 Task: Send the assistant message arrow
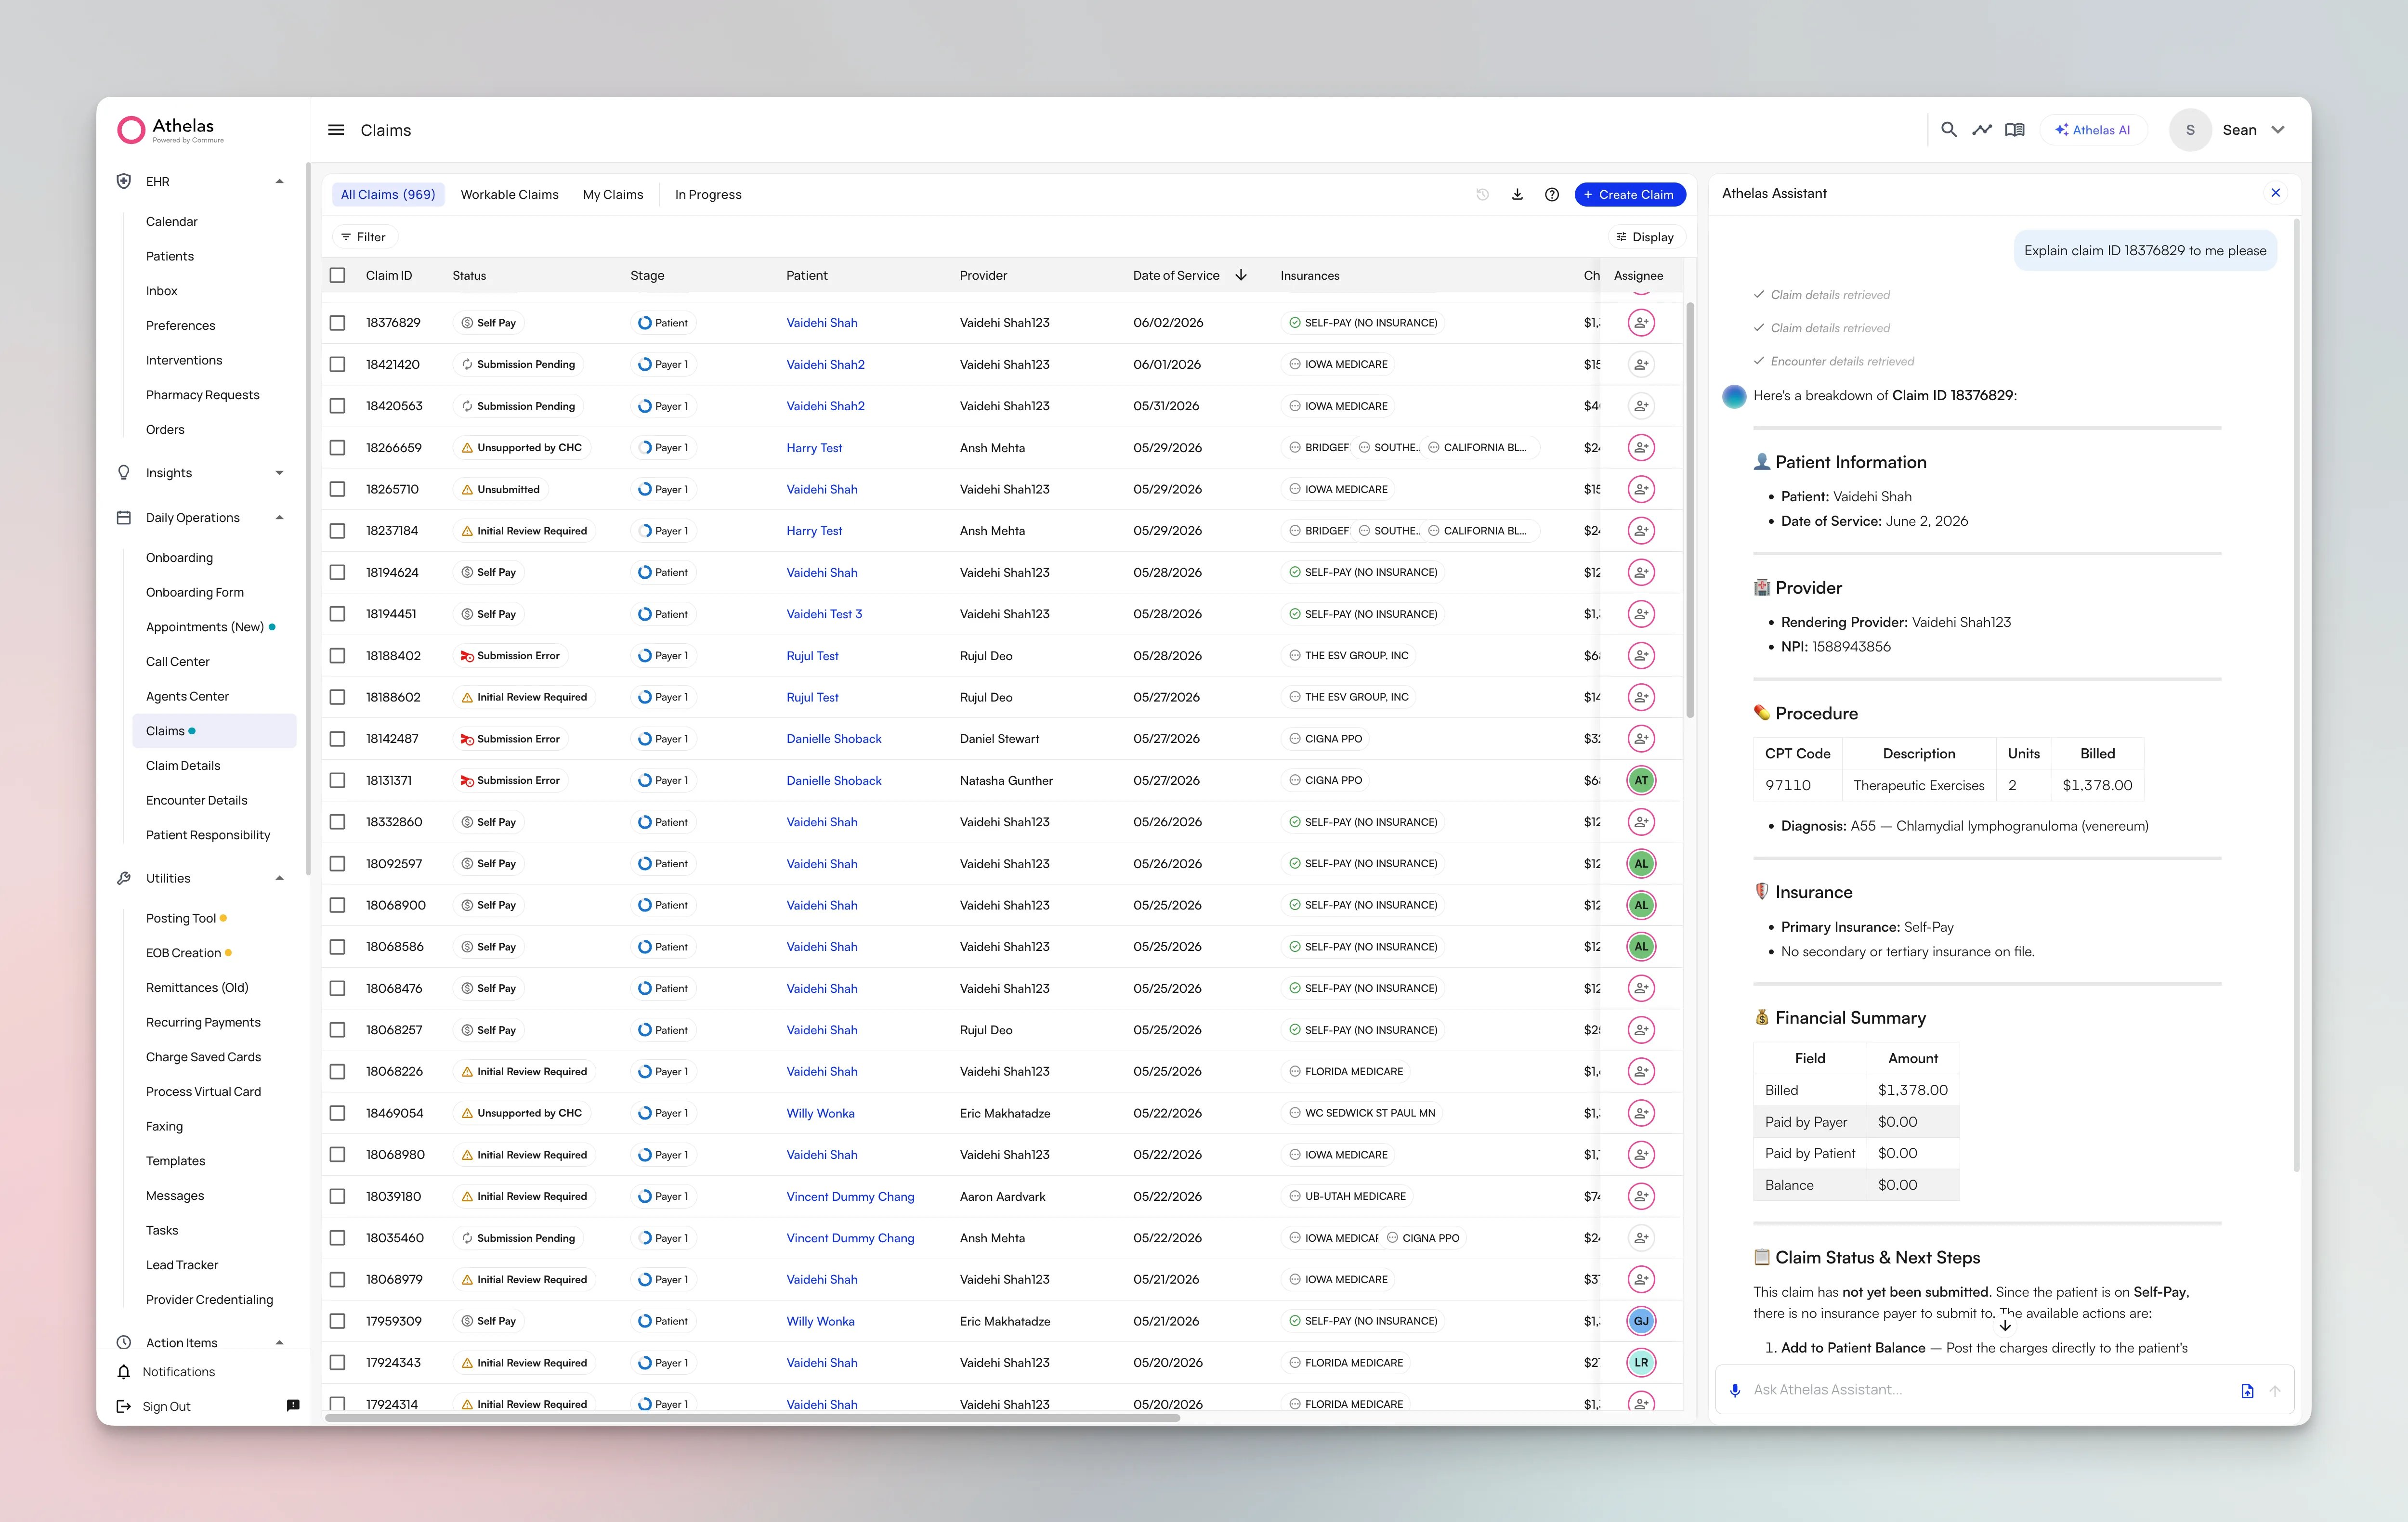(2275, 1390)
